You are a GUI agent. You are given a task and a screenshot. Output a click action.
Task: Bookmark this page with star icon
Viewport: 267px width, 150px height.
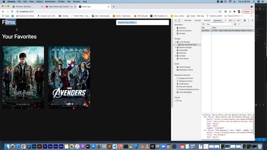[x=220, y=12]
